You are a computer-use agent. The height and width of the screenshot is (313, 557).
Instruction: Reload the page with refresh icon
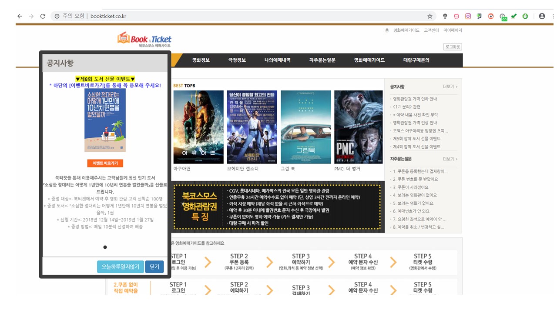click(x=43, y=16)
